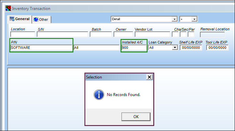Click the Shelf Life EXP date field
The height and width of the screenshot is (131, 235).
tap(191, 48)
